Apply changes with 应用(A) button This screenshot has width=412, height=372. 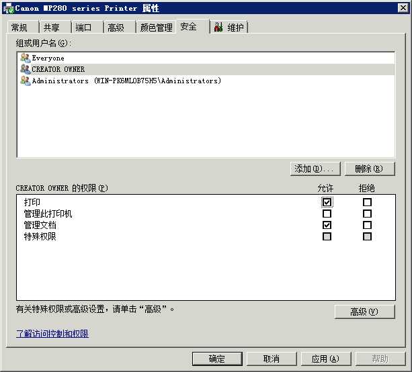pos(326,359)
